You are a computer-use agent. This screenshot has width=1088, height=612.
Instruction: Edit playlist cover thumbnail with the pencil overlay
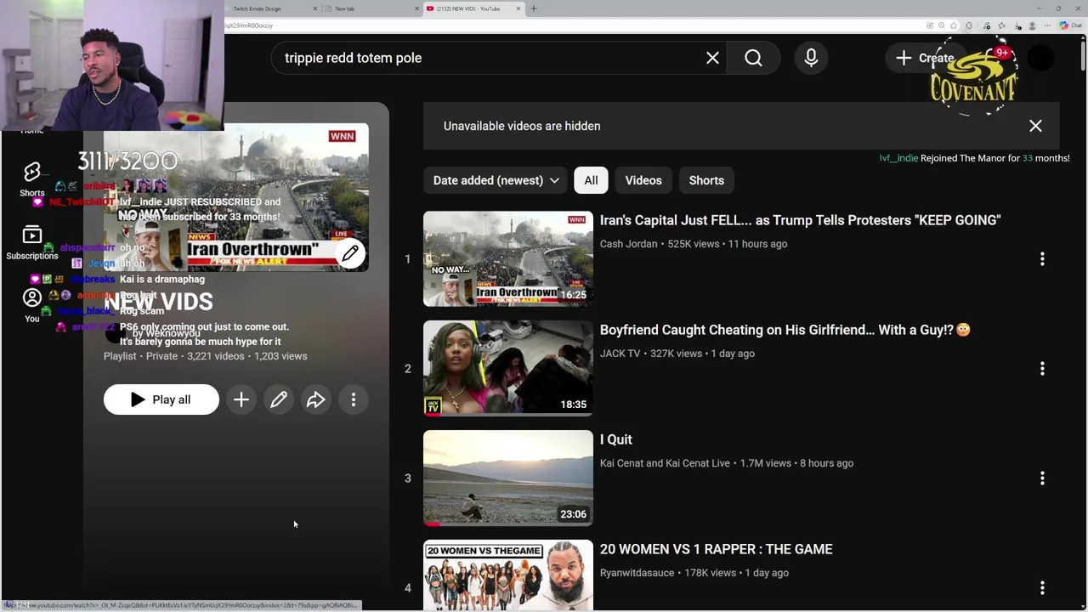350,253
